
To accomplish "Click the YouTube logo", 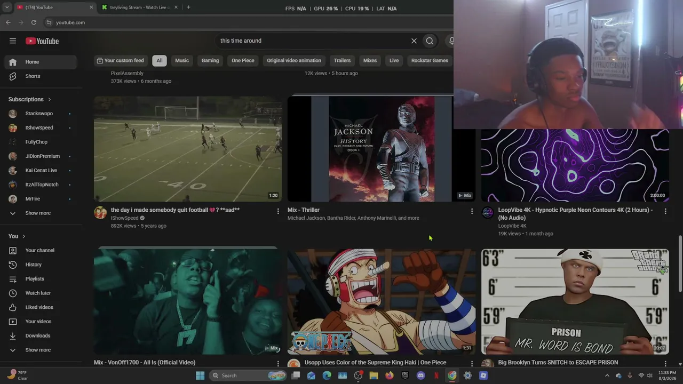I will click(x=42, y=41).
